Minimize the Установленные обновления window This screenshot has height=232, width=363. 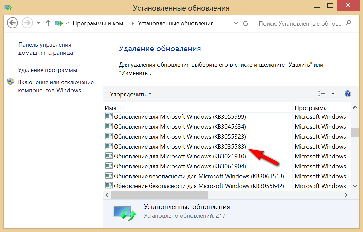pos(317,7)
